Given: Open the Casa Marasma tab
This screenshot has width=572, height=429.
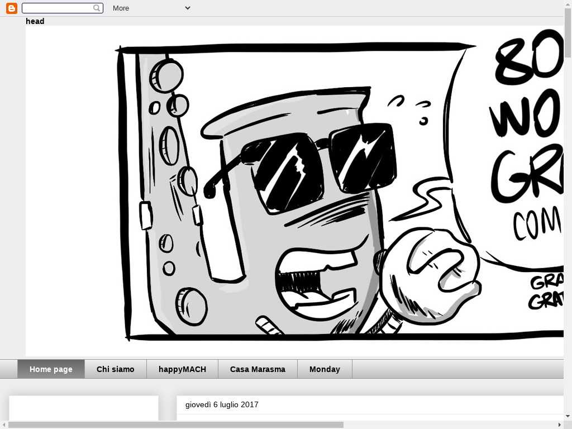Looking at the screenshot, I should point(258,369).
